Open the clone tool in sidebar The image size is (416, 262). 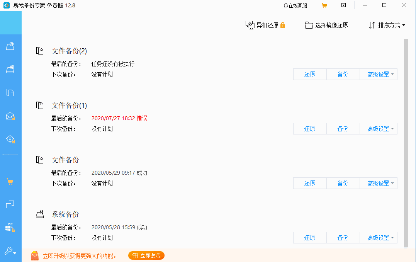tap(10, 204)
